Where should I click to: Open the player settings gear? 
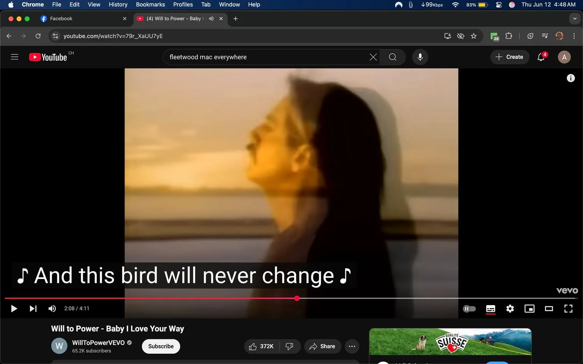[510, 309]
